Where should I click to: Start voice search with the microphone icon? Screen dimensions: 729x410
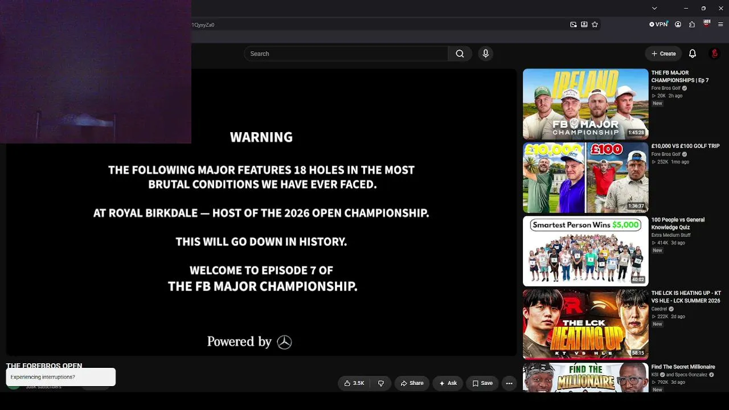485,54
